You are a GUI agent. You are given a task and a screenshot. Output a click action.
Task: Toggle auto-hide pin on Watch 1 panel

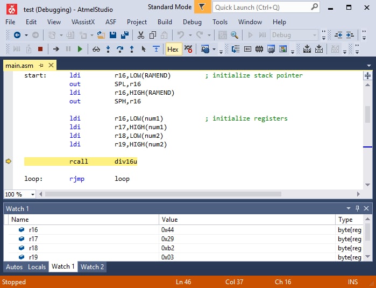pyautogui.click(x=357, y=208)
